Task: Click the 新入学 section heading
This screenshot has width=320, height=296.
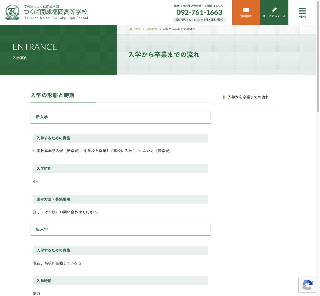Action: (x=121, y=117)
